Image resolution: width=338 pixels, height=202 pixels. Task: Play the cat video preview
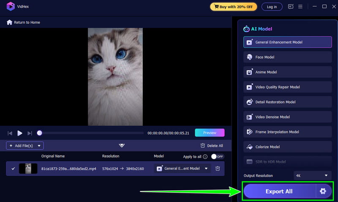(x=20, y=133)
